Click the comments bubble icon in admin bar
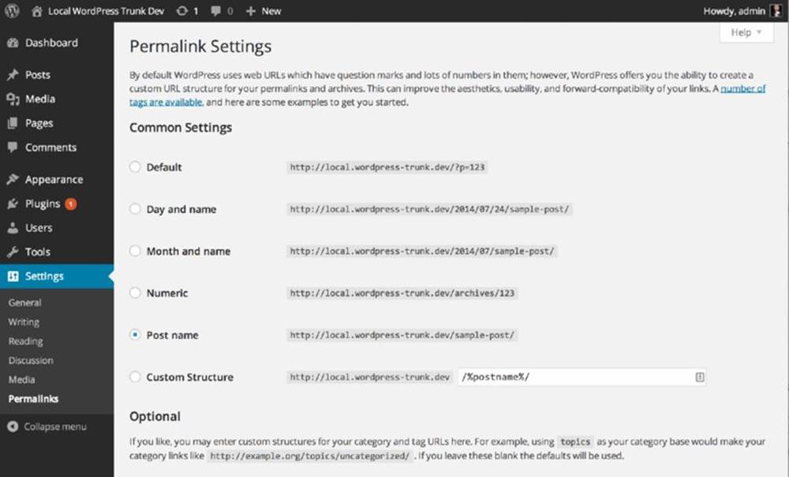Viewport: 789px width, 477px height. click(x=216, y=10)
